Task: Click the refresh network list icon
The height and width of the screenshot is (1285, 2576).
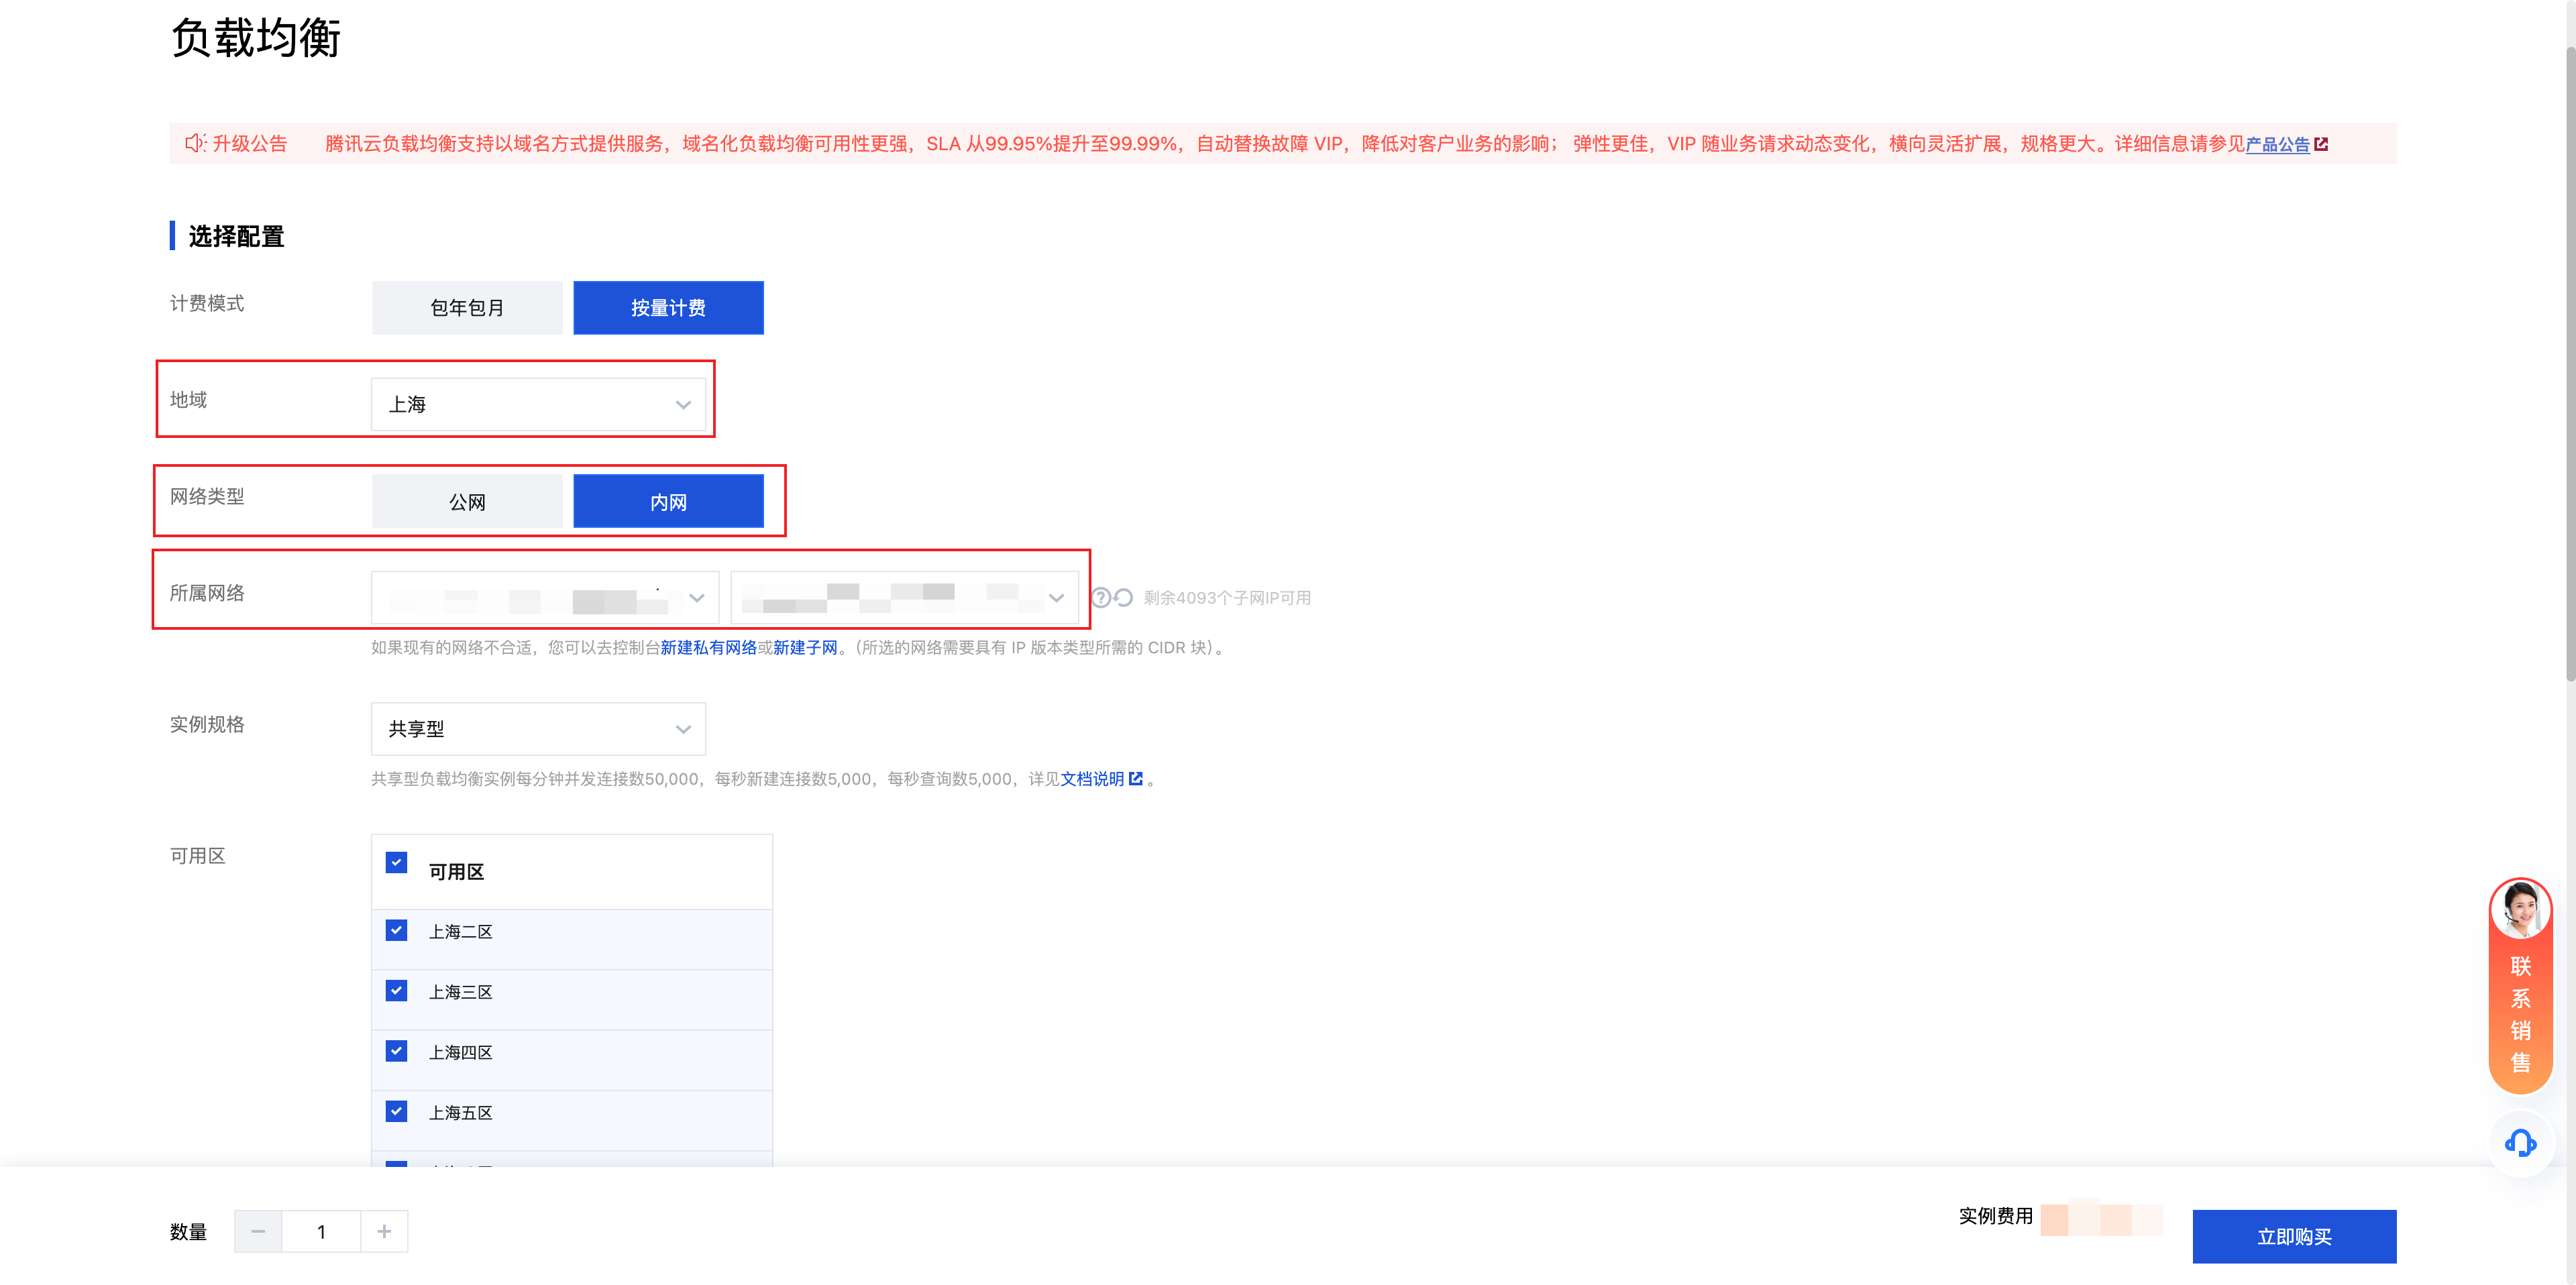Action: (1124, 597)
